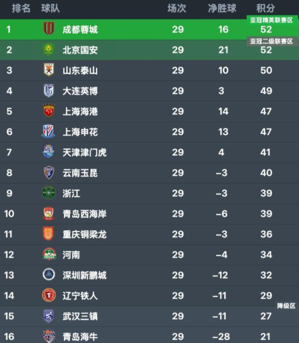Click the 辽宁铁人 team crest
Image resolution: width=299 pixels, height=343 pixels.
[x=49, y=295]
